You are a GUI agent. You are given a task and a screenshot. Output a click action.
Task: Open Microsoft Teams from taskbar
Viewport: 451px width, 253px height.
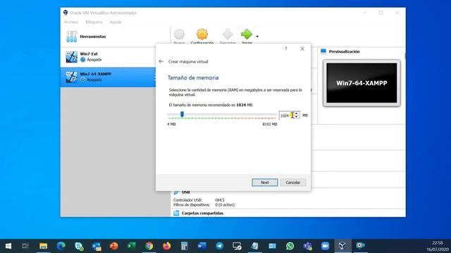pyautogui.click(x=307, y=246)
